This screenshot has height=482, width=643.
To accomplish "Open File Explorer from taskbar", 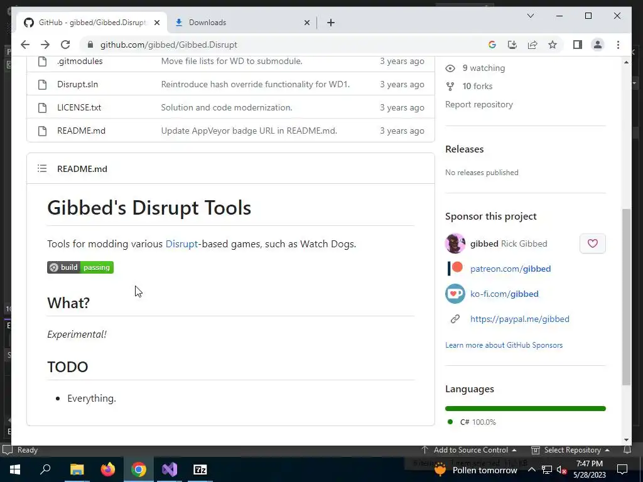I will pyautogui.click(x=77, y=469).
